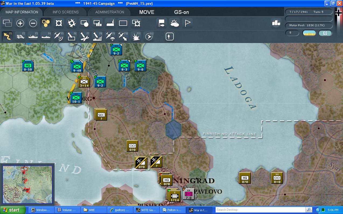Screen dimensions: 343x214
Task: Select the F10 air transfer mode
Action: [123, 36]
